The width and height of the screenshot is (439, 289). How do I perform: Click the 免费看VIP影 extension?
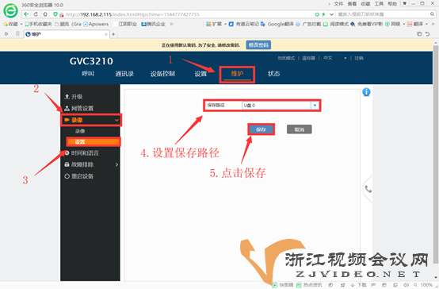[366, 24]
